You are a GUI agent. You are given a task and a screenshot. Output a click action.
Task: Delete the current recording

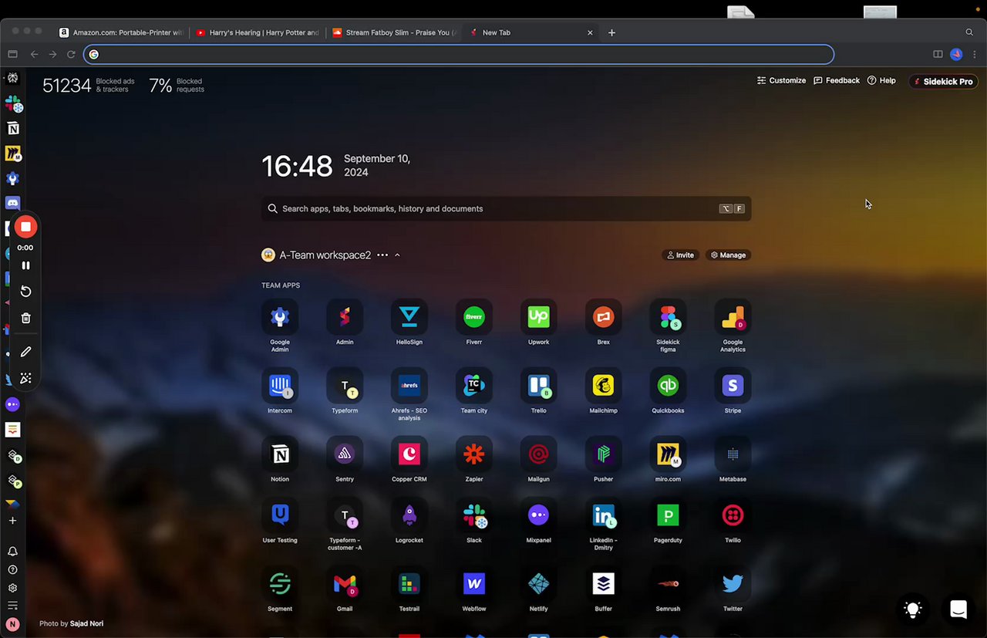click(x=25, y=318)
